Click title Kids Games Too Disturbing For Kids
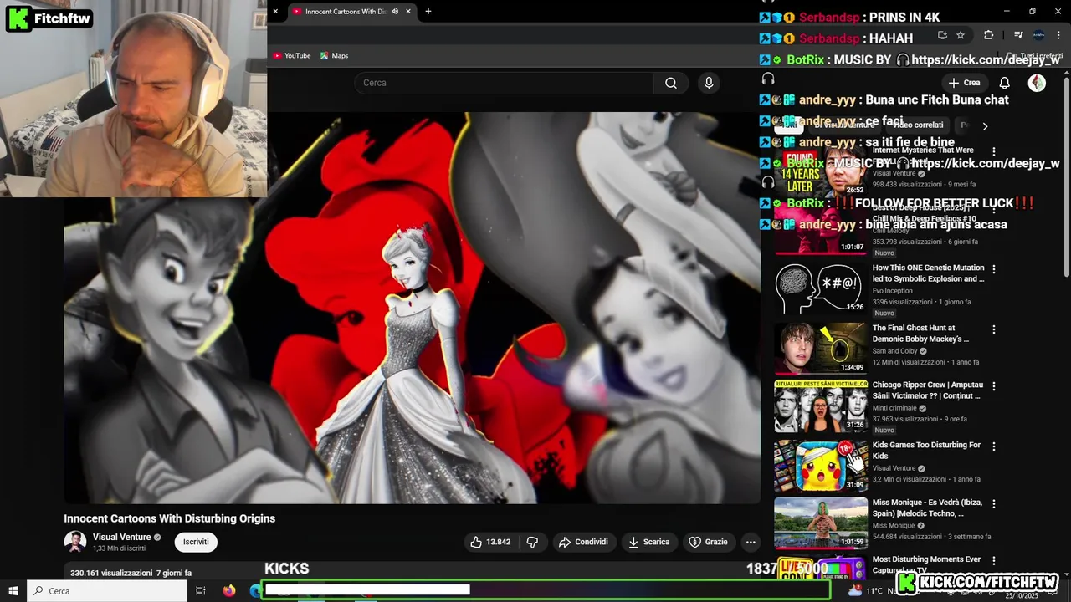The height and width of the screenshot is (602, 1071). [x=926, y=451]
